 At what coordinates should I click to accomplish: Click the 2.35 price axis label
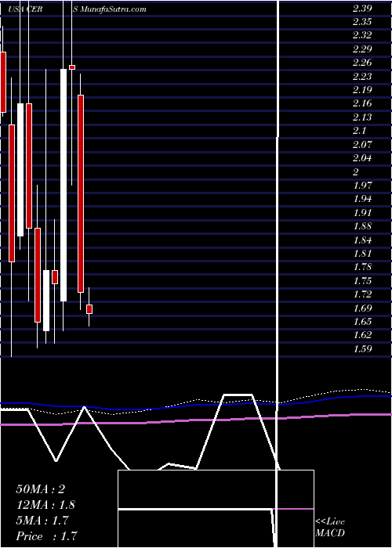coord(362,22)
